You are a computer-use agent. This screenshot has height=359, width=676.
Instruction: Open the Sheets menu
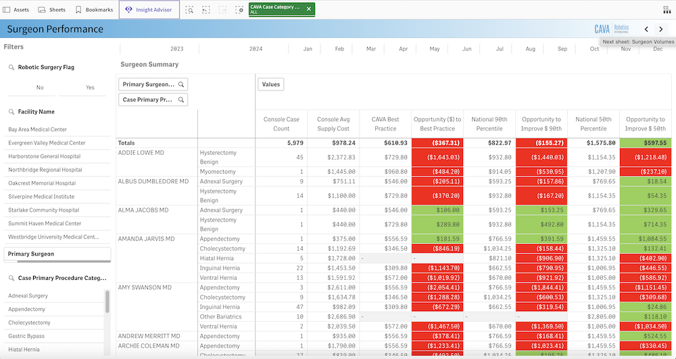click(x=51, y=9)
